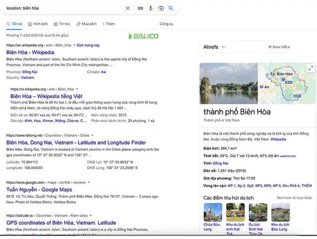Open the weather.com source link
This screenshot has height=239, width=317.
(288, 156)
